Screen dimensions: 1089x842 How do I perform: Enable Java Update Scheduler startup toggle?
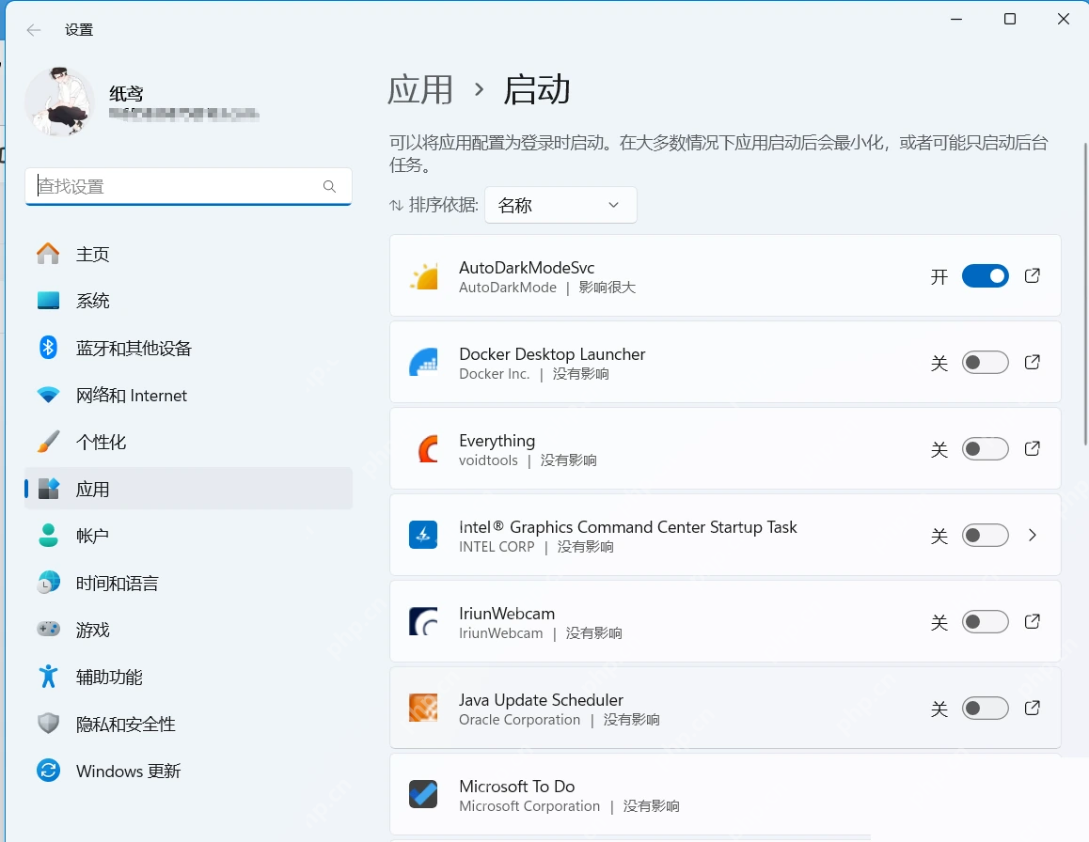(985, 708)
